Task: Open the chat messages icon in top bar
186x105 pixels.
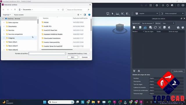Action: point(172,5)
